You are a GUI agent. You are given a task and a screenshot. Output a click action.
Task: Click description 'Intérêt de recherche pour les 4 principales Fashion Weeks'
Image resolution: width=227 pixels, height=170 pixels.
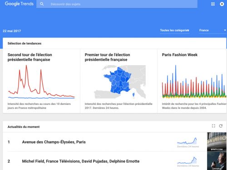pos(194,106)
